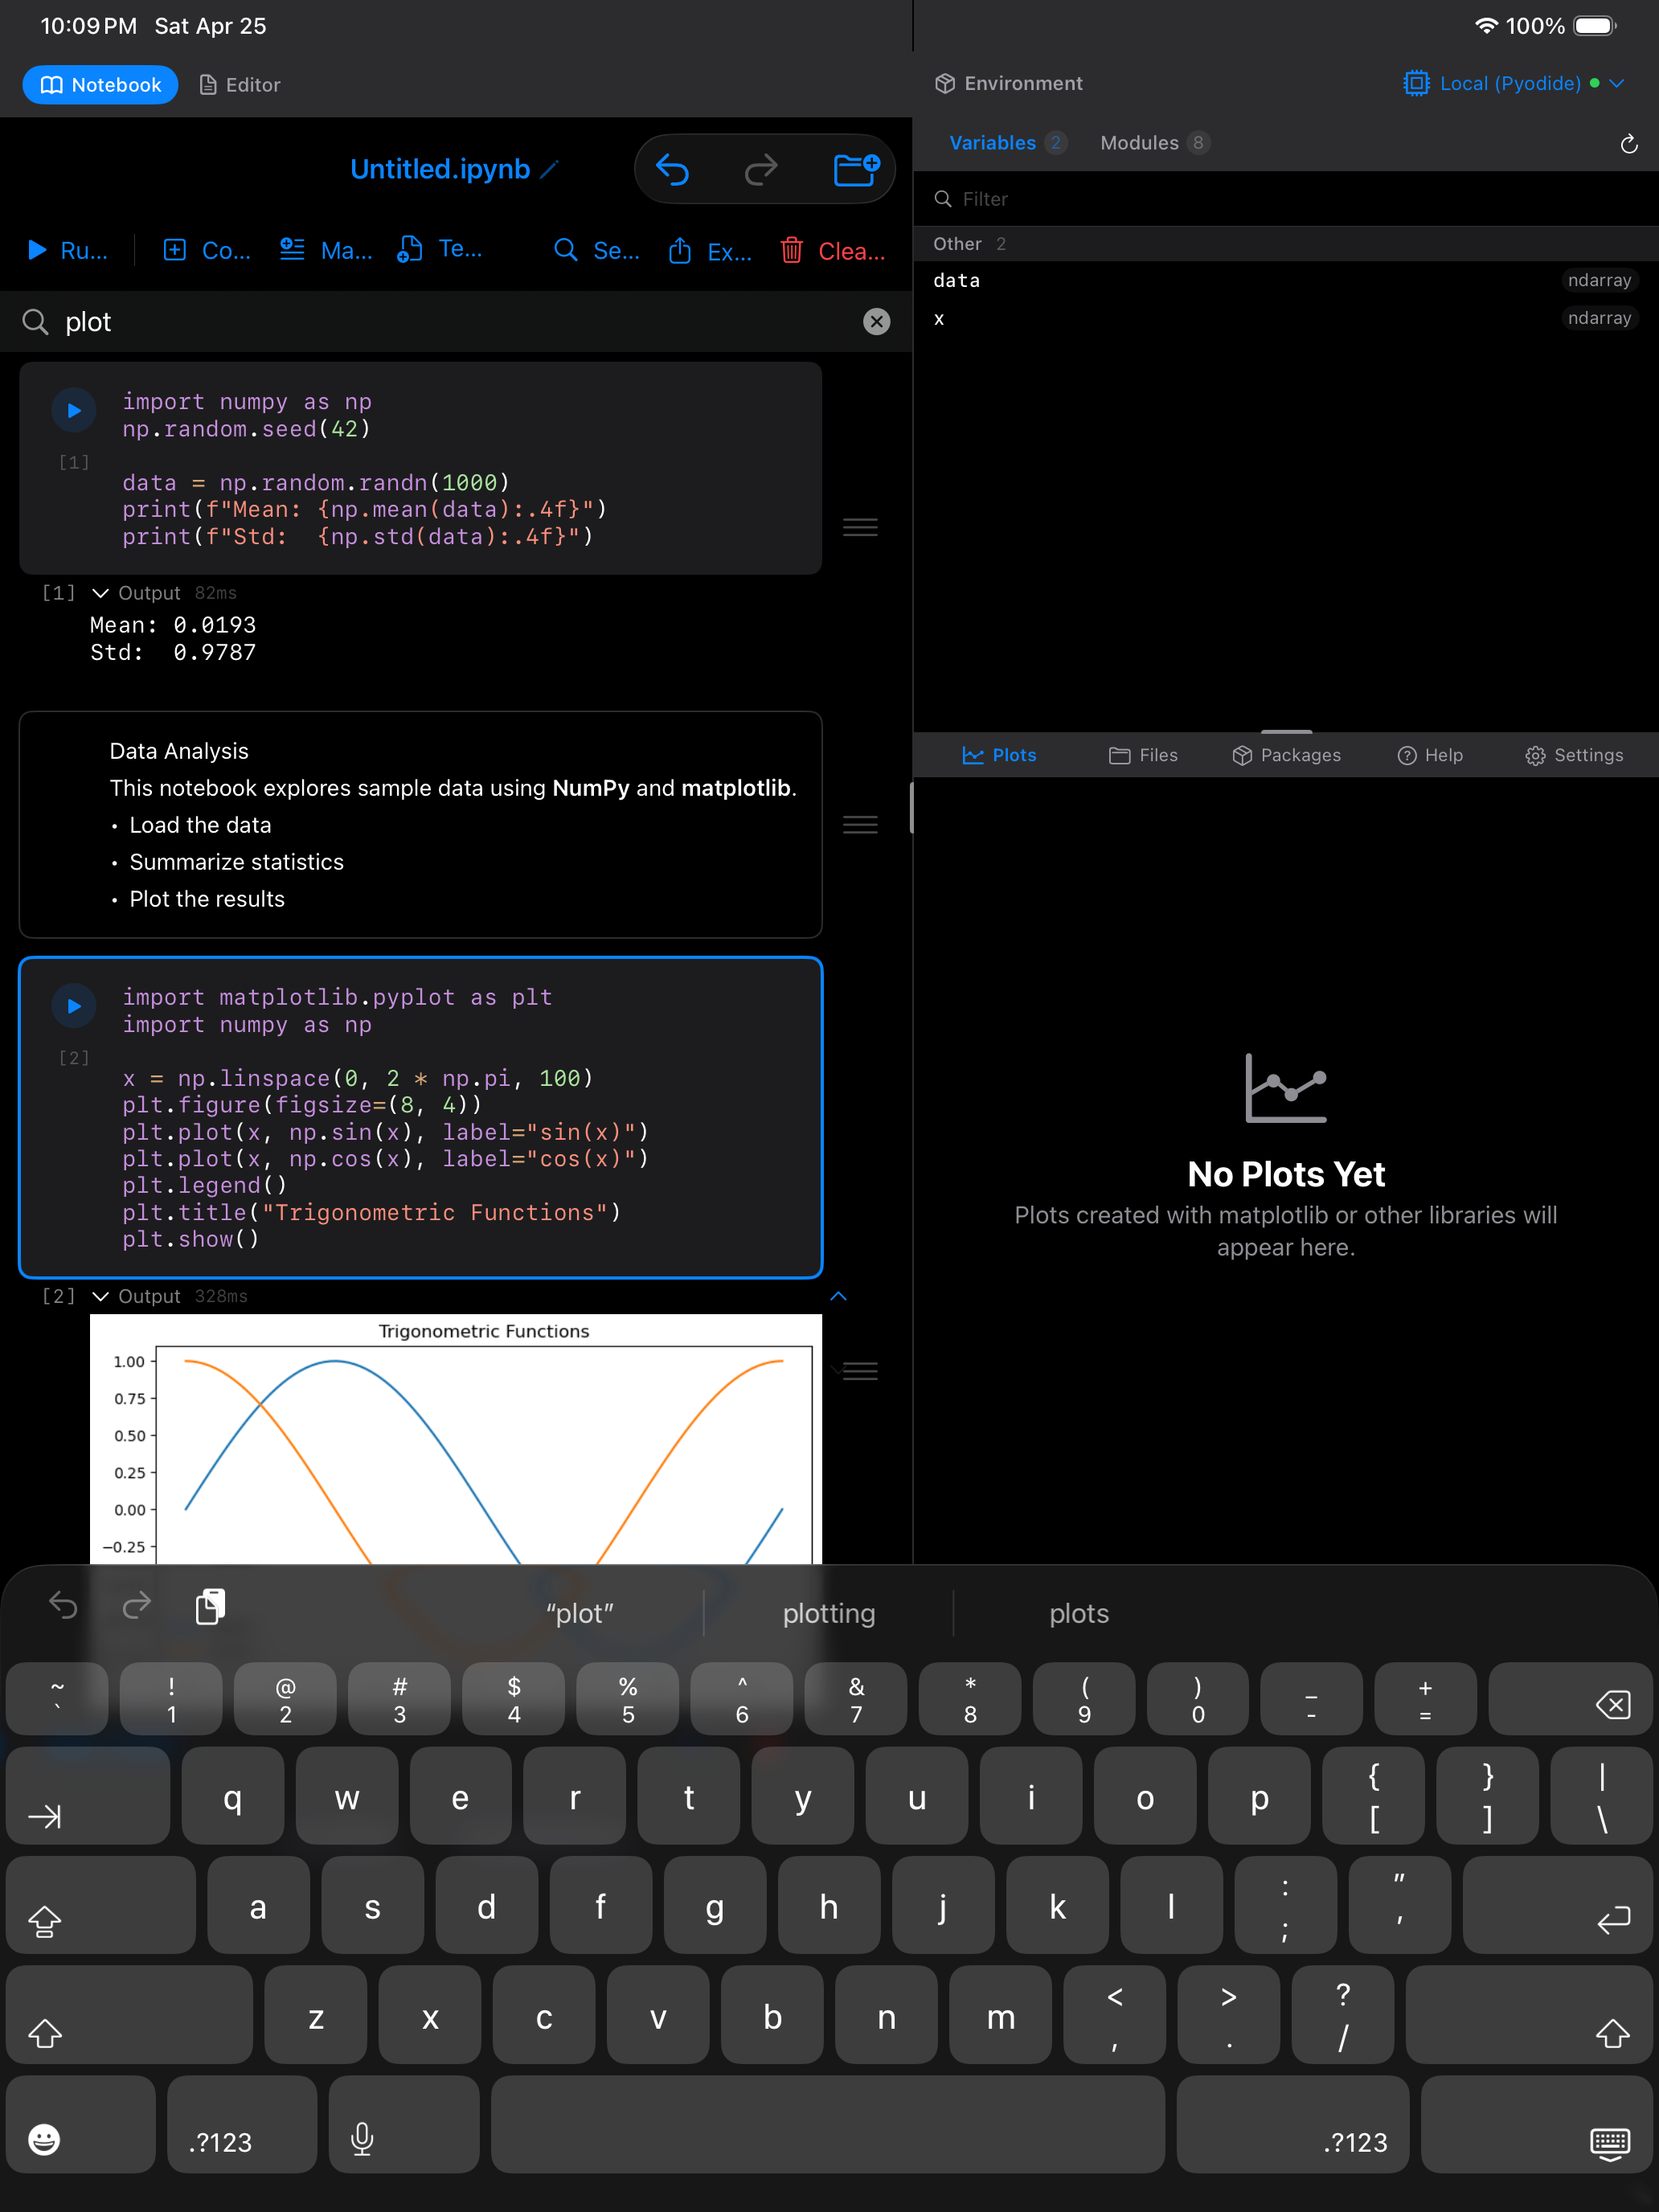Inspect the data ndarray variable
This screenshot has height=2212, width=1659.
coord(1286,281)
